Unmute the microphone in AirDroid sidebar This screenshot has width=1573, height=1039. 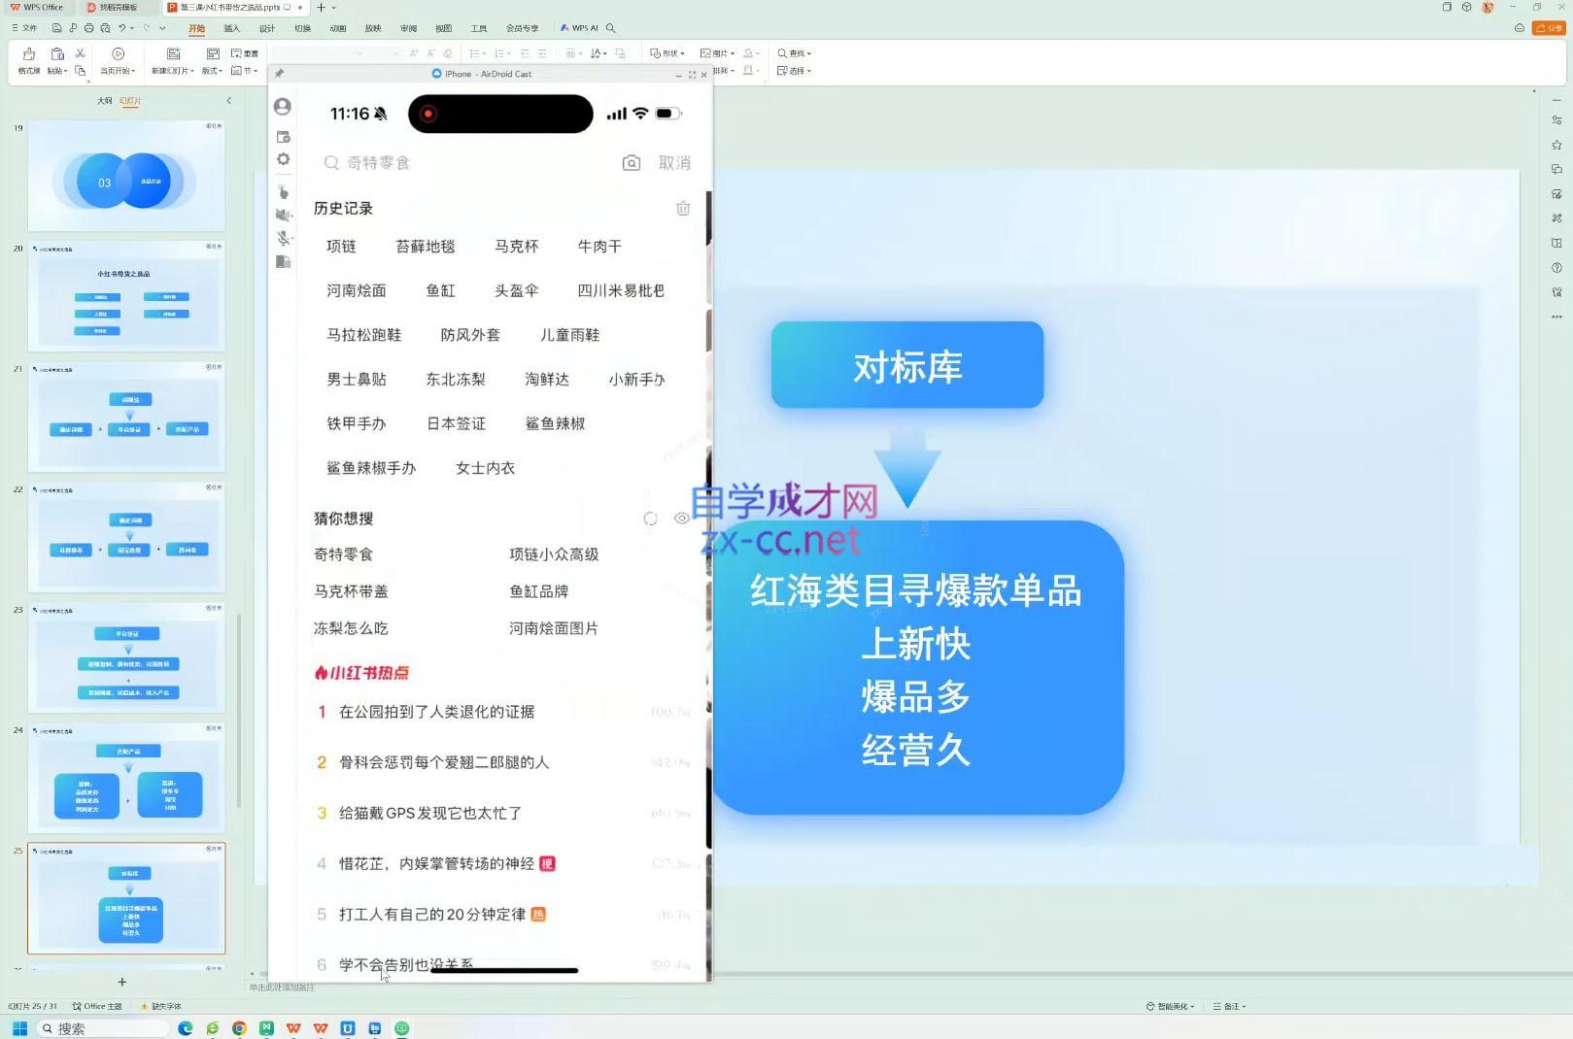click(283, 238)
